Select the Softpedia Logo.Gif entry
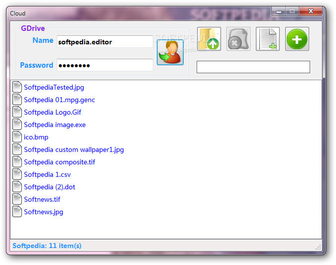The width and height of the screenshot is (336, 265). pos(52,112)
